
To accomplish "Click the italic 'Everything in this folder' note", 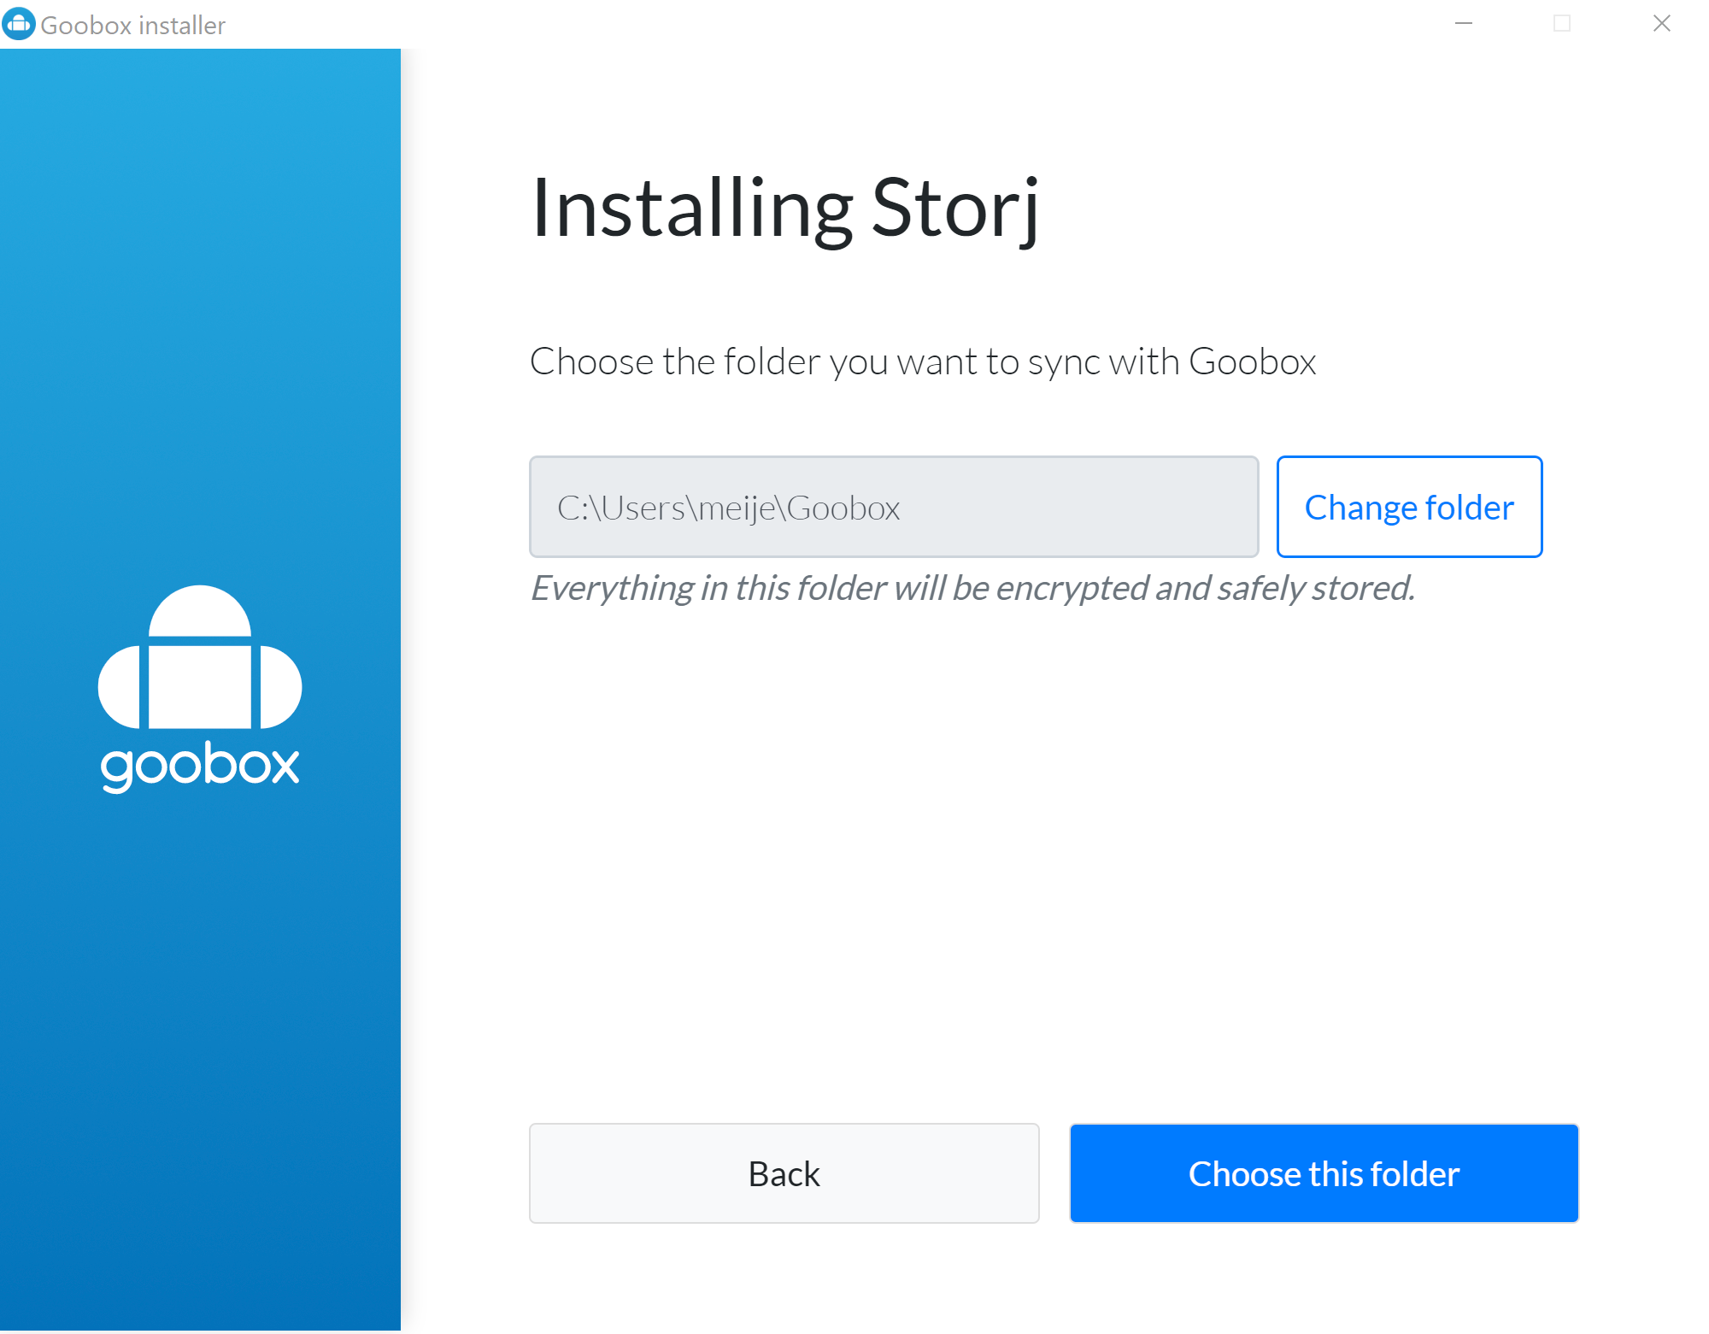I will (x=709, y=588).
